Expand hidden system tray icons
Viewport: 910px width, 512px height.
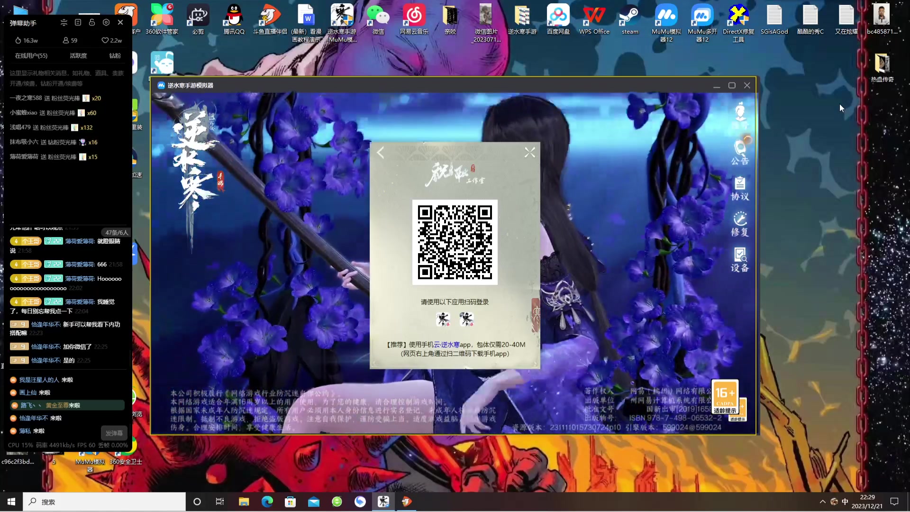pos(822,502)
